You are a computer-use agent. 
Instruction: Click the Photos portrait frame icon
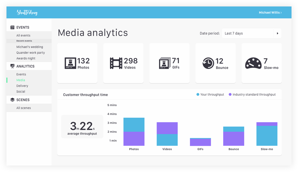pos(70,63)
